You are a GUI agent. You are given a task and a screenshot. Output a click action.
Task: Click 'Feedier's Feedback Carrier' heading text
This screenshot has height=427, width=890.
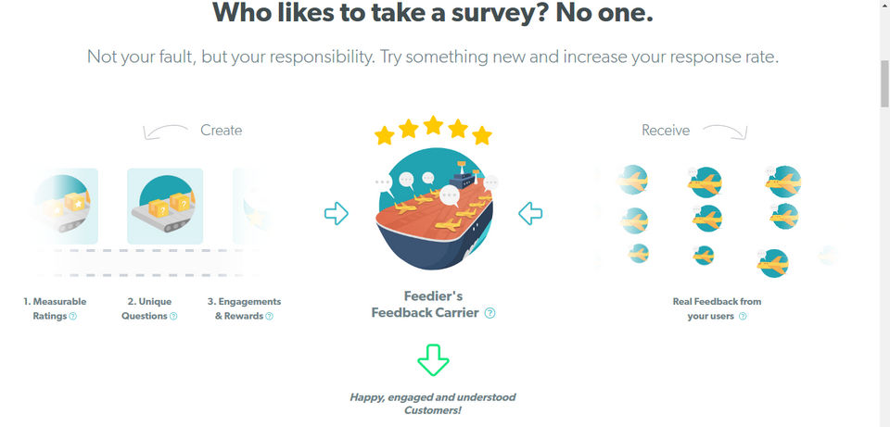[x=425, y=305]
